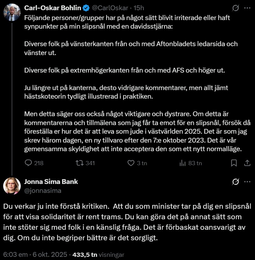Like the post with 3 tn likes
Viewport: 255px width, 260px height.
click(x=131, y=163)
